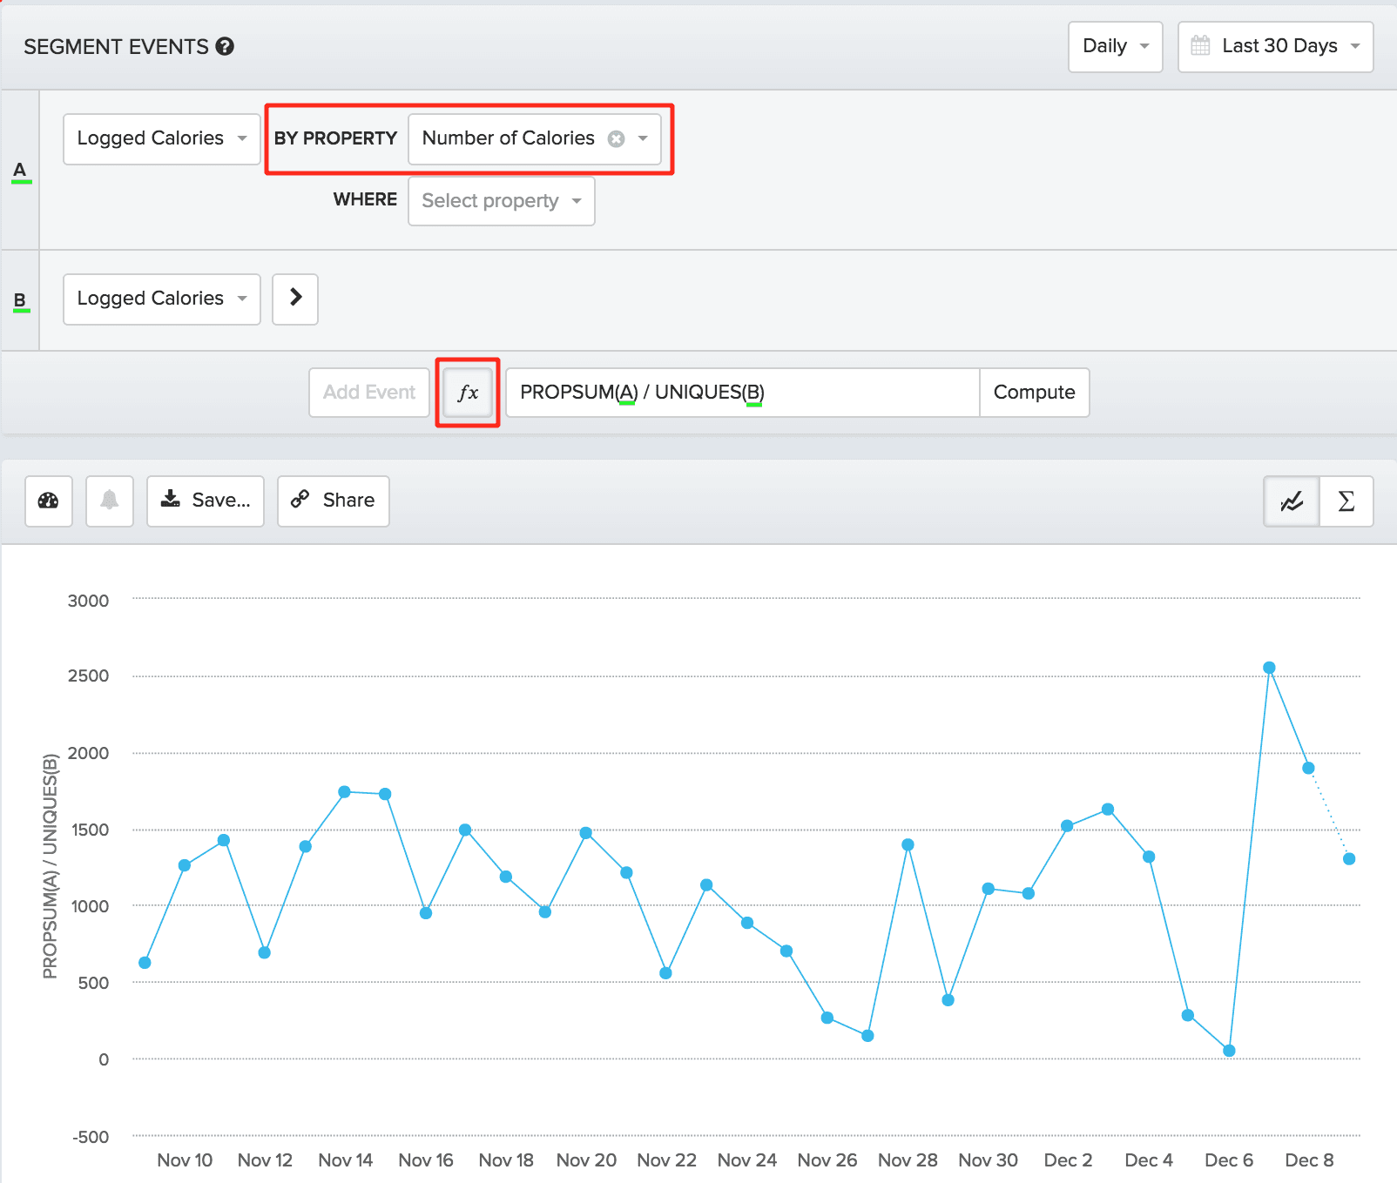Click the Compute button
1397x1183 pixels.
(x=1034, y=393)
